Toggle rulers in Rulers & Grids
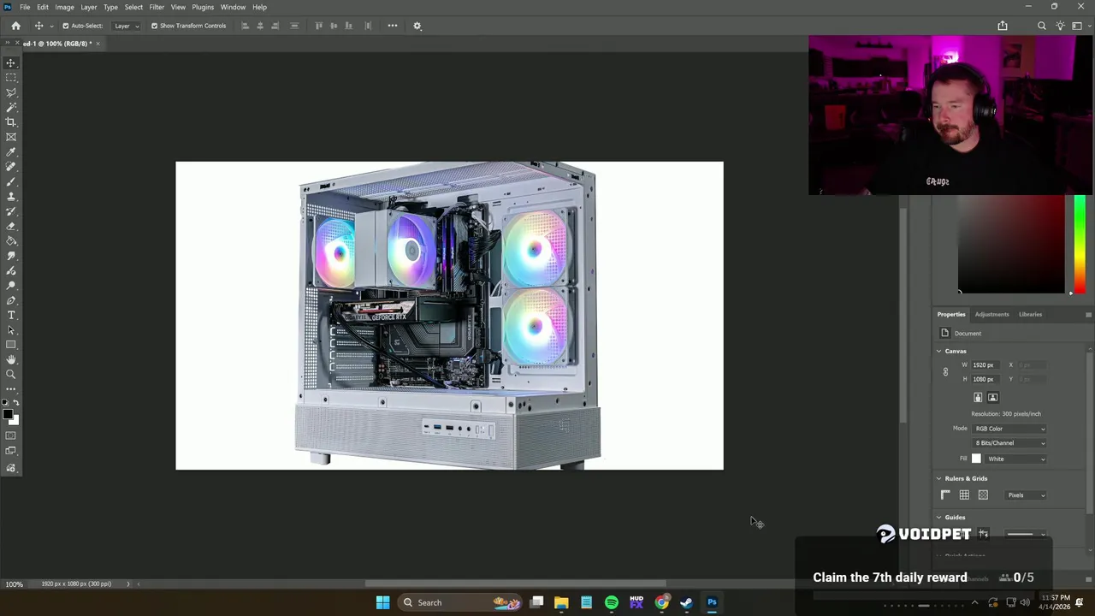 click(945, 495)
